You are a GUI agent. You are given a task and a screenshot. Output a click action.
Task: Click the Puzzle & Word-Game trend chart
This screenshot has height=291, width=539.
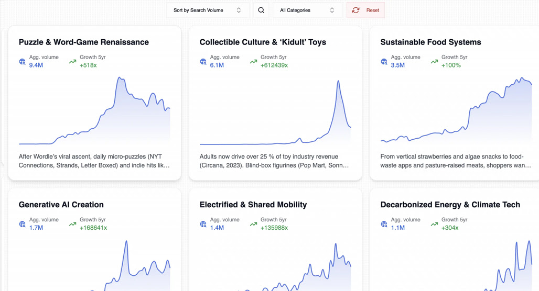click(94, 110)
